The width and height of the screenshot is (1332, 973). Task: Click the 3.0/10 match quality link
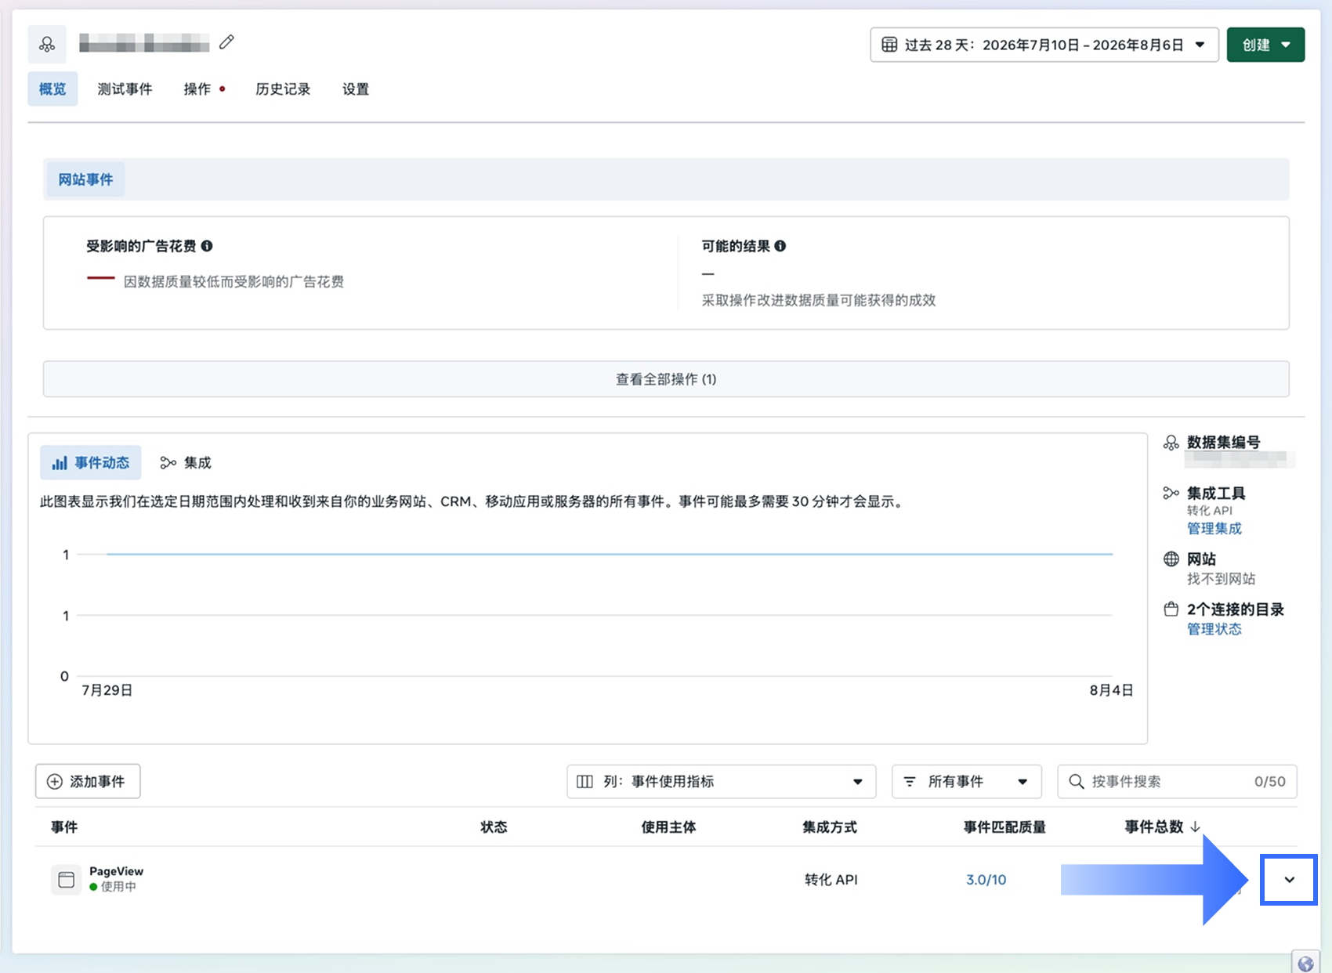coord(986,880)
